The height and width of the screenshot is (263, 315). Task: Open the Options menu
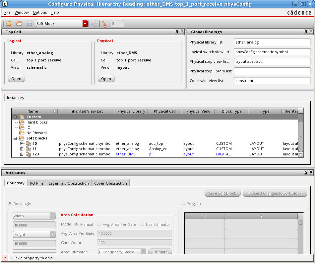40,12
